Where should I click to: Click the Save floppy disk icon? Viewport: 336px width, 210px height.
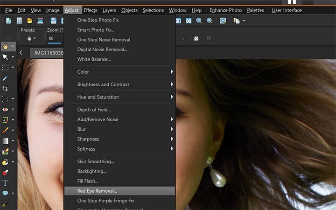(53, 21)
